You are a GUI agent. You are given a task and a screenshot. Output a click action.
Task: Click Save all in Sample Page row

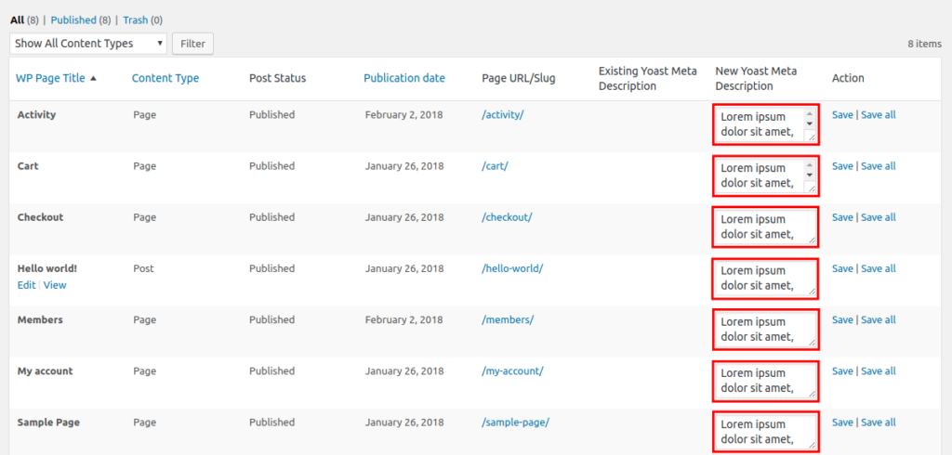879,422
